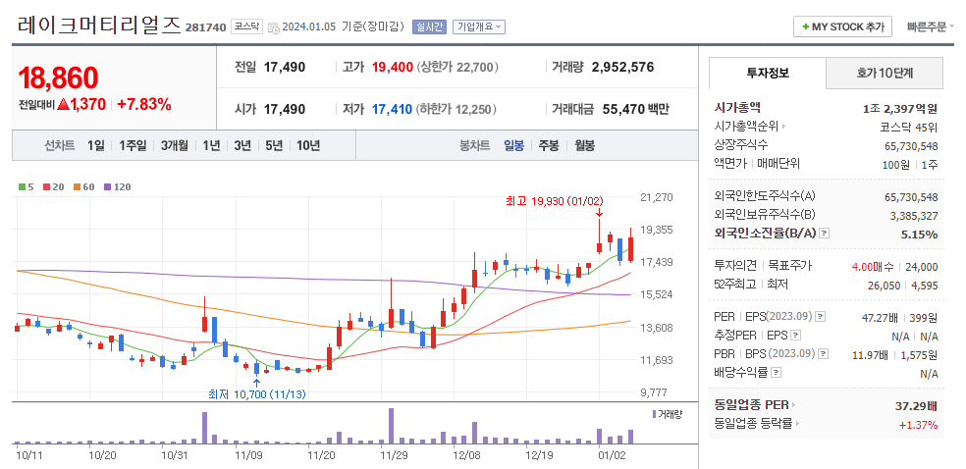Open the 동일업종 PER link
Image resolution: width=966 pixels, height=469 pixels.
(752, 405)
